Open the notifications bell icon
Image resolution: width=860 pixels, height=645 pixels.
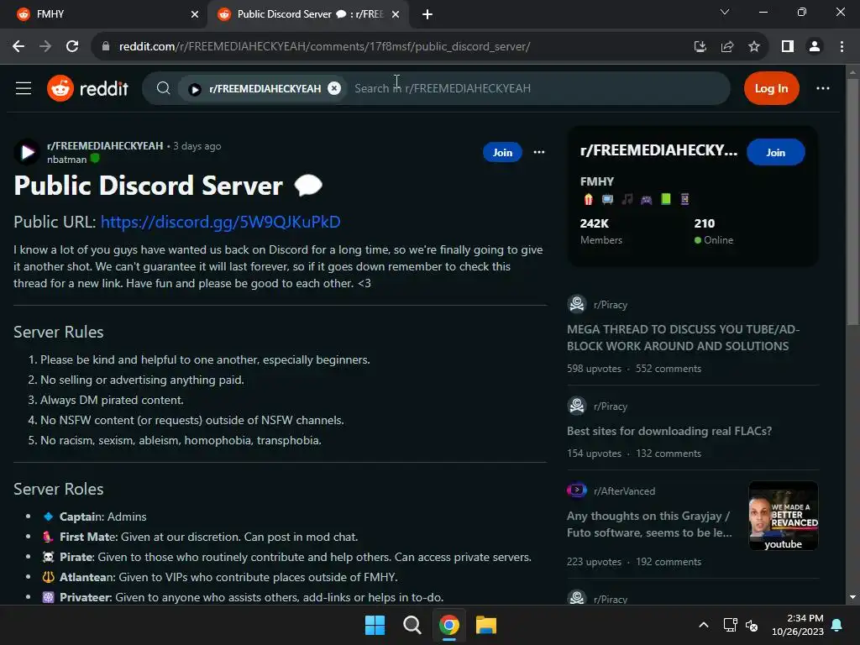click(837, 625)
